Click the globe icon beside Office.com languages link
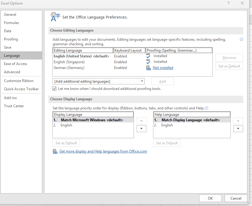Image resolution: width=252 pixels, height=206 pixels. click(55, 151)
